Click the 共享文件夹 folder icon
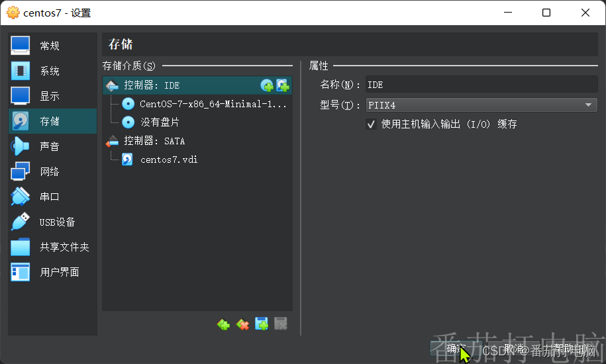The image size is (606, 364). [21, 247]
